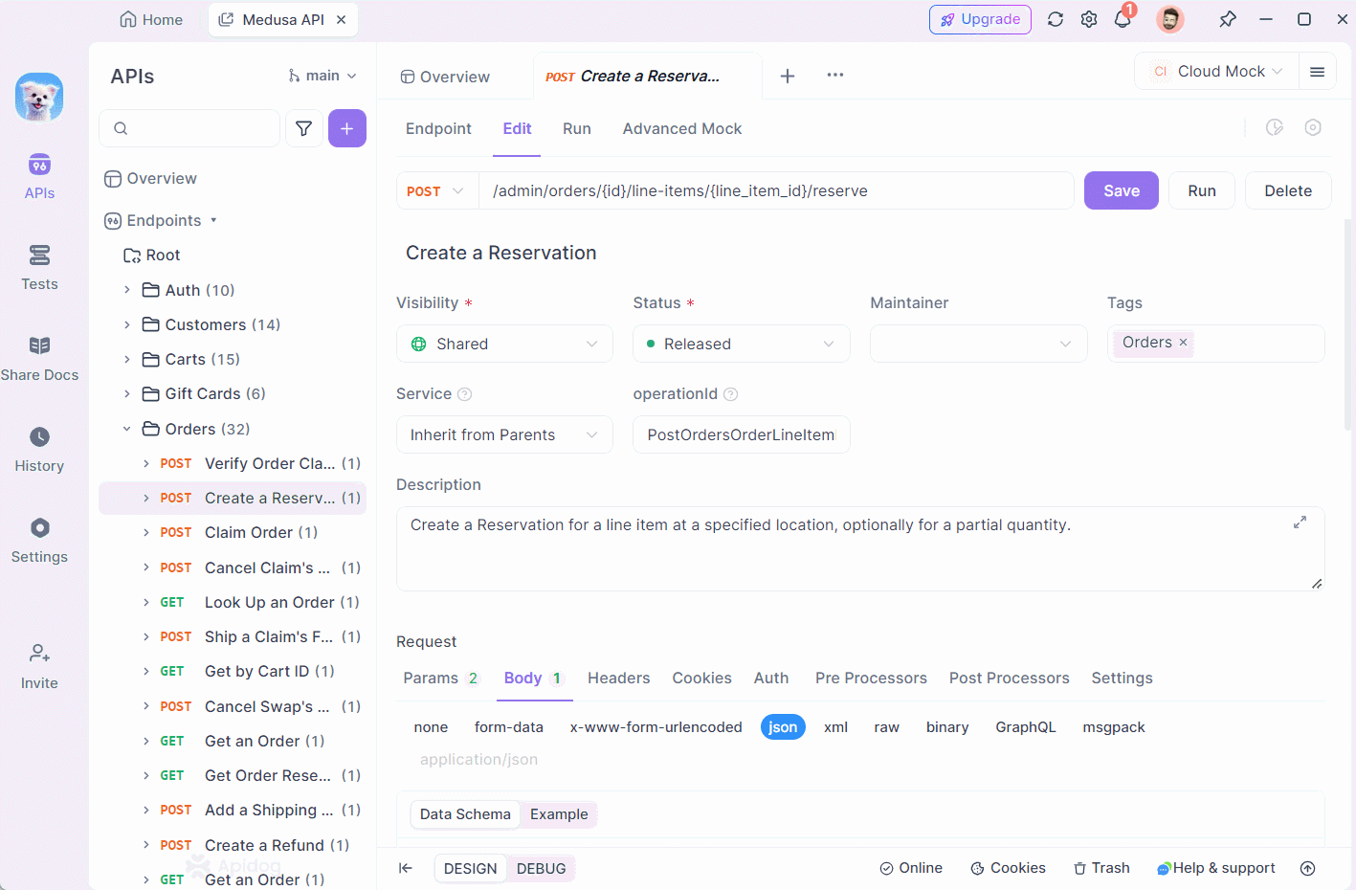Select x-www-form-urlencoded body type
Viewport: 1356px width, 890px height.
656,727
